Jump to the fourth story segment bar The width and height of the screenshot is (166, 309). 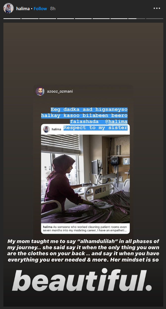(65, 19)
